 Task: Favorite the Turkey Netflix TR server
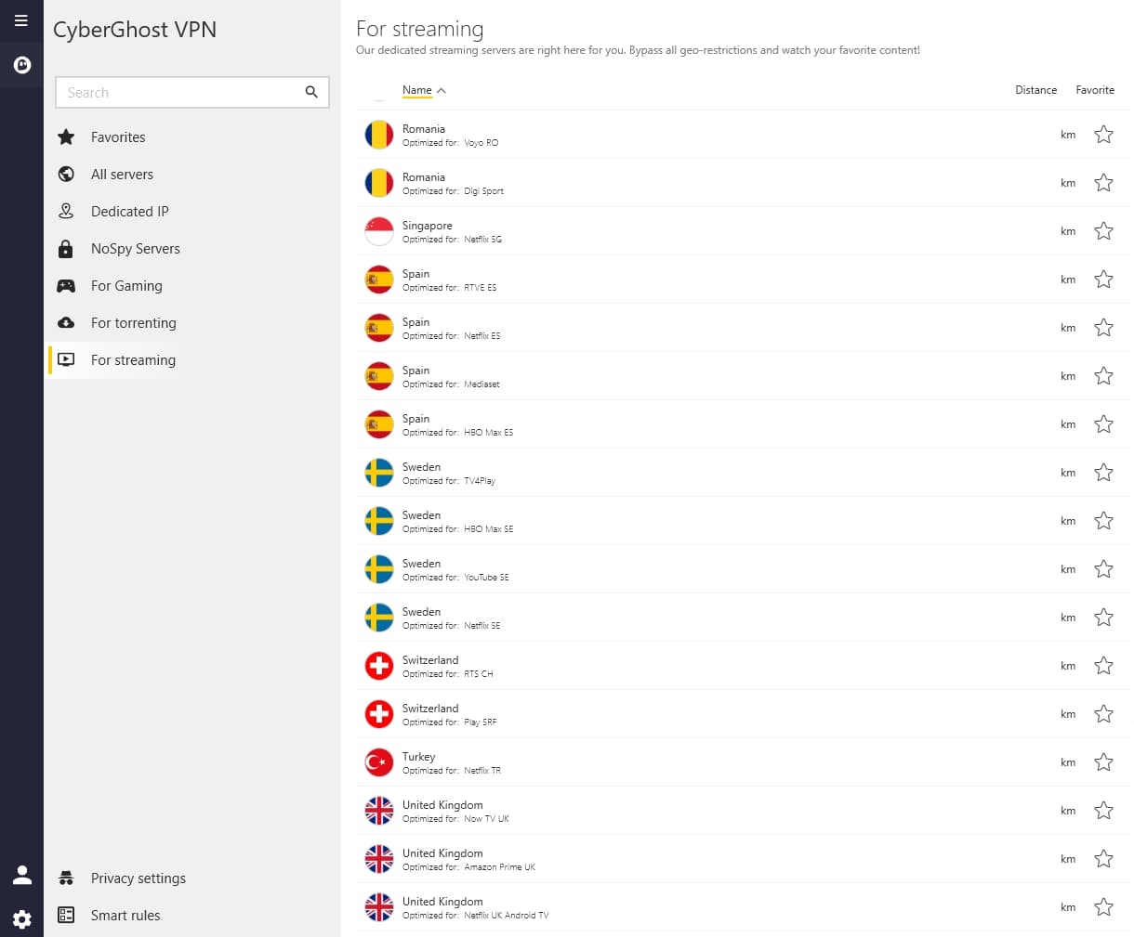pyautogui.click(x=1103, y=761)
